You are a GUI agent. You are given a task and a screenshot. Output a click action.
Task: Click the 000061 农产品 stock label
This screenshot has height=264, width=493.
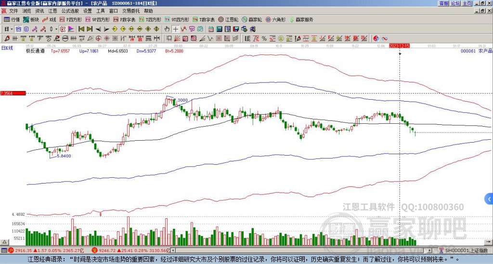tap(476, 51)
